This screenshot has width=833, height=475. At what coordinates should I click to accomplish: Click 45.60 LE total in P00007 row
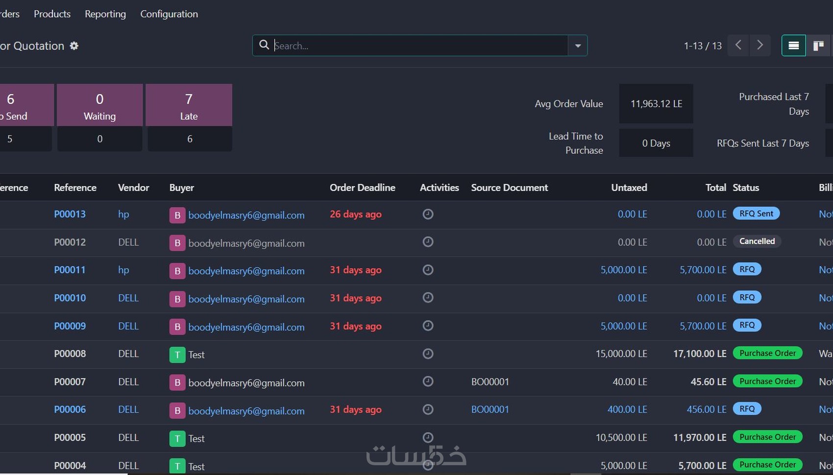click(709, 381)
